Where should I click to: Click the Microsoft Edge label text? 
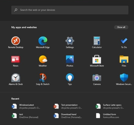(43, 47)
